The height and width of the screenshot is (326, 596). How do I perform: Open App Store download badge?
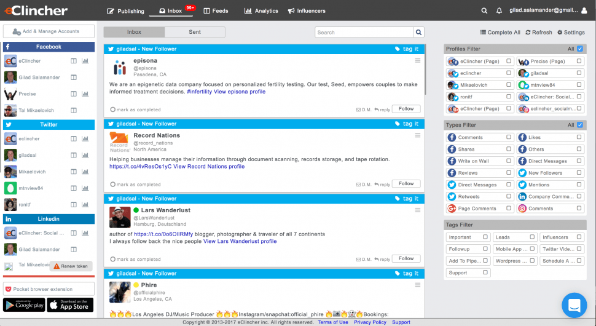[x=70, y=304]
